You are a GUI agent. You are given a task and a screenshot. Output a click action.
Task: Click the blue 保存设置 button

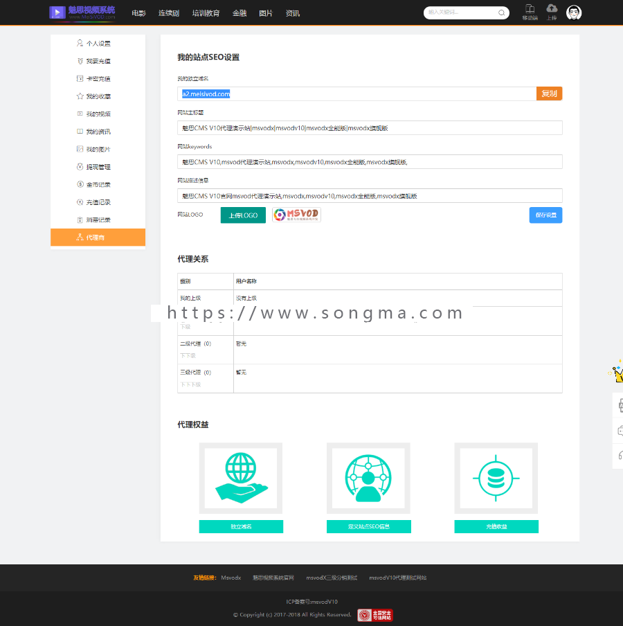(x=545, y=215)
